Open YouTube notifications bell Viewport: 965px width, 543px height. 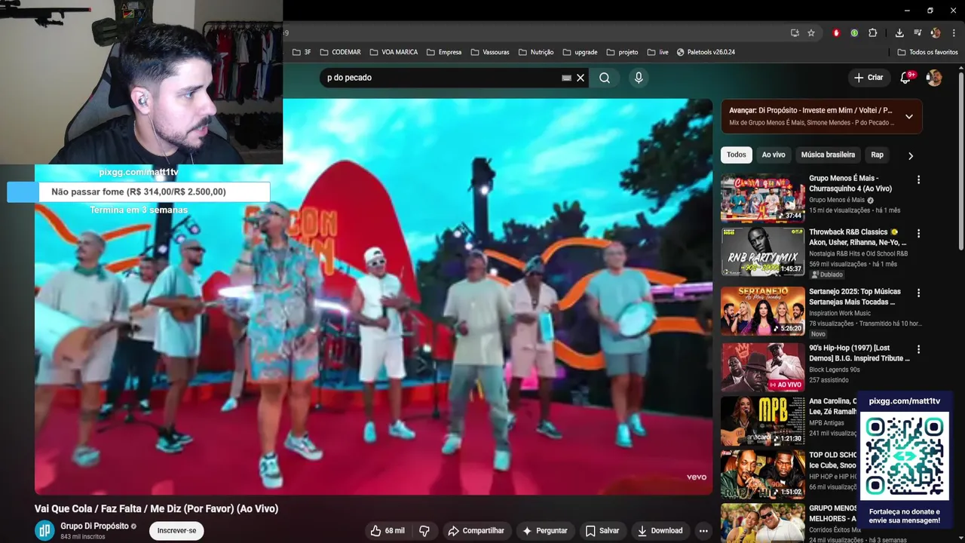(906, 78)
